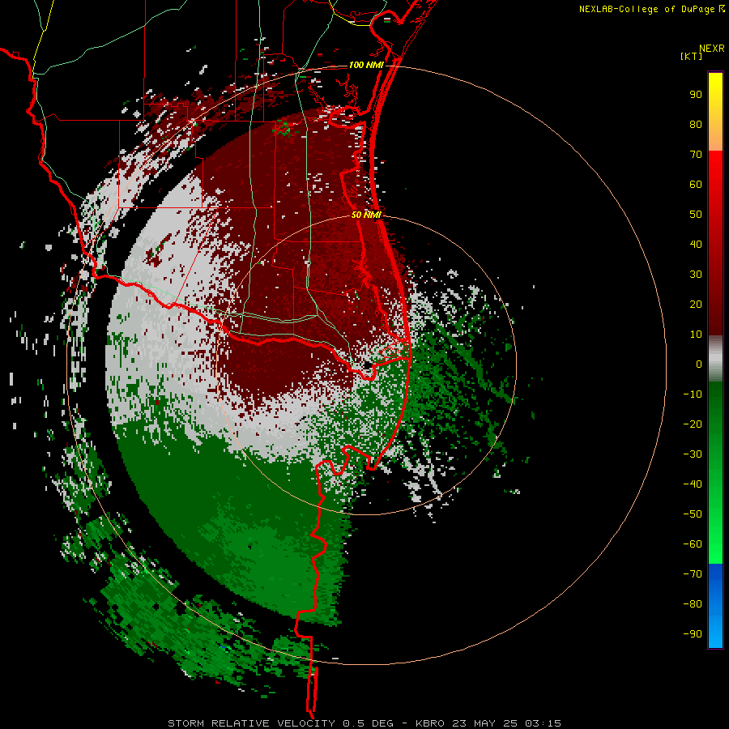The width and height of the screenshot is (729, 729).
Task: Click the 80 value on the velocity legend
Action: [696, 125]
